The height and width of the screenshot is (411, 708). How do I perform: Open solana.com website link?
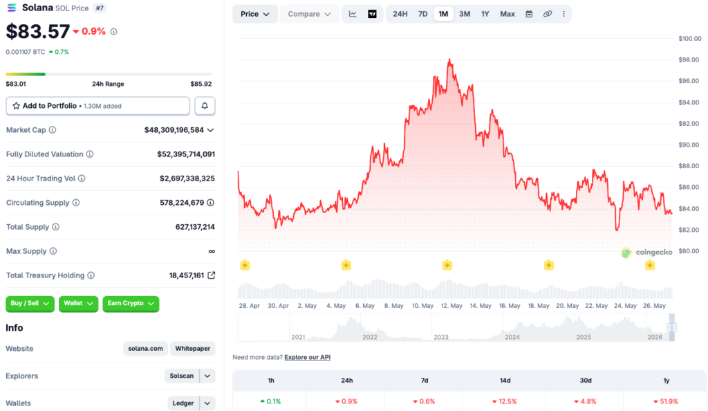[x=145, y=349]
